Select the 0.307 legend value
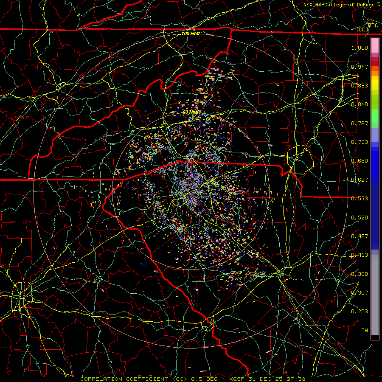 pos(360,292)
